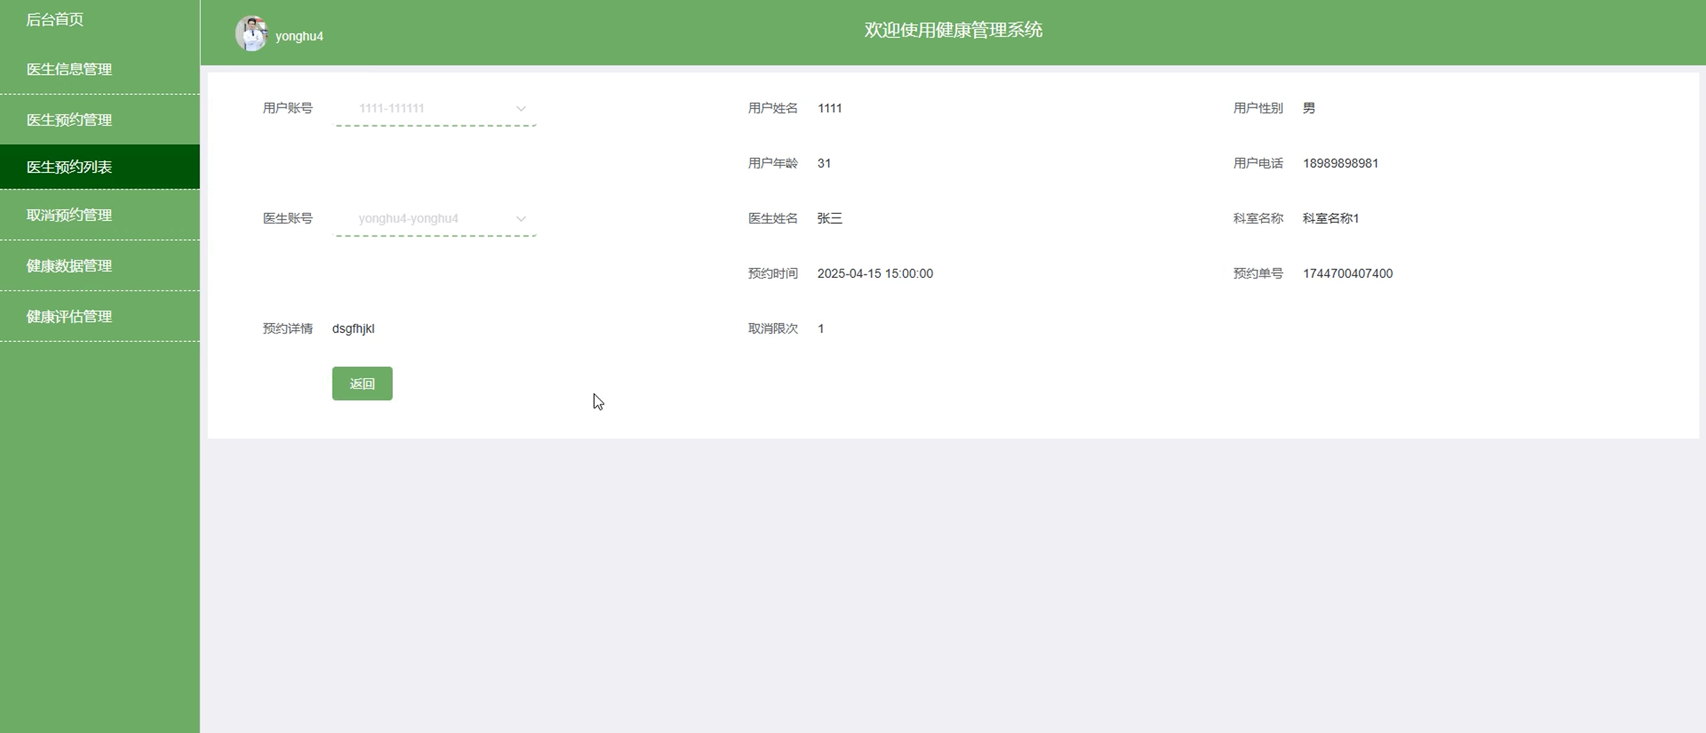Open 医生信息管理 menu item
Image resolution: width=1706 pixels, height=733 pixels.
pos(69,69)
